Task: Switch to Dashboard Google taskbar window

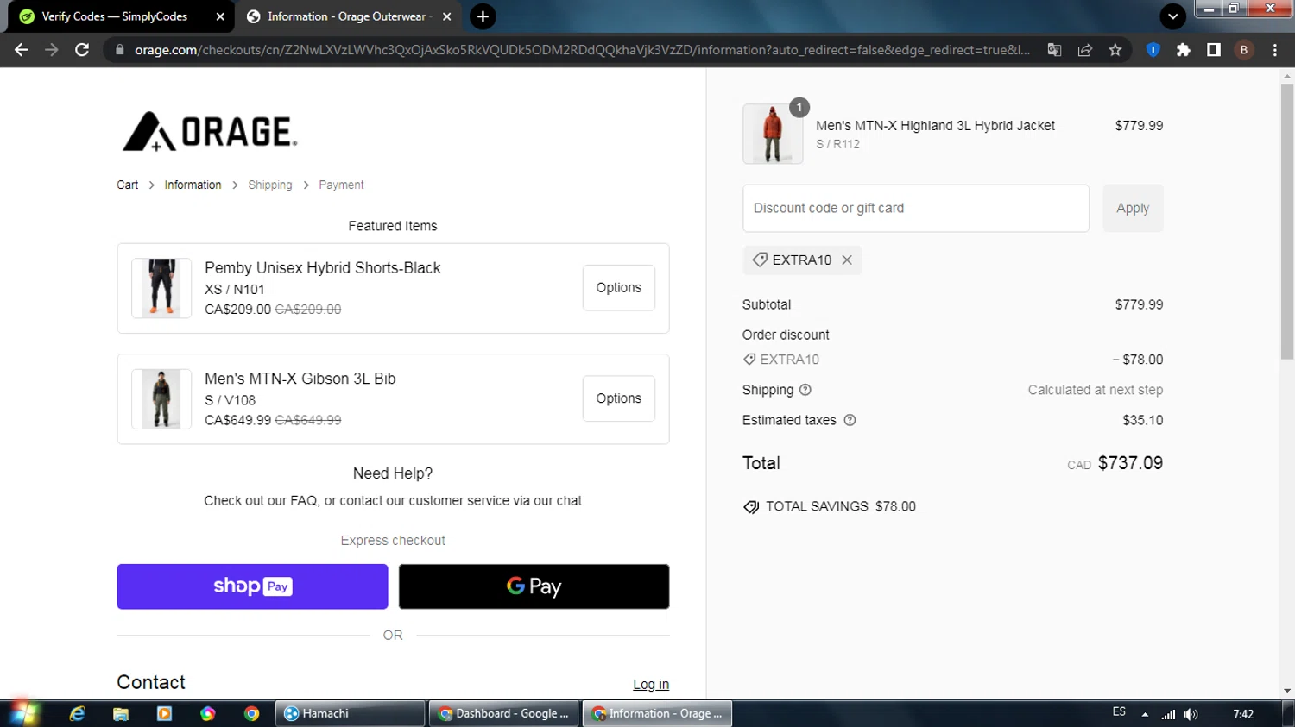Action: [x=504, y=713]
